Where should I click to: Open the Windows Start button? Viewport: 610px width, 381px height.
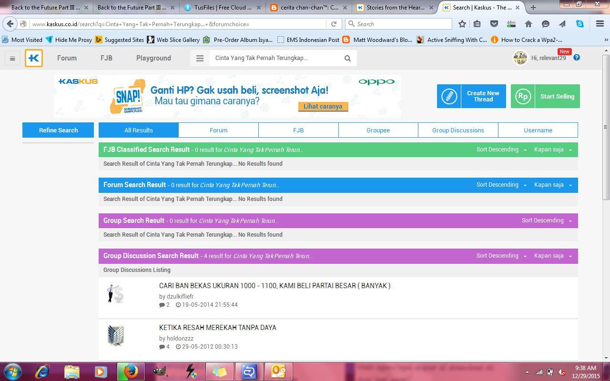point(13,371)
